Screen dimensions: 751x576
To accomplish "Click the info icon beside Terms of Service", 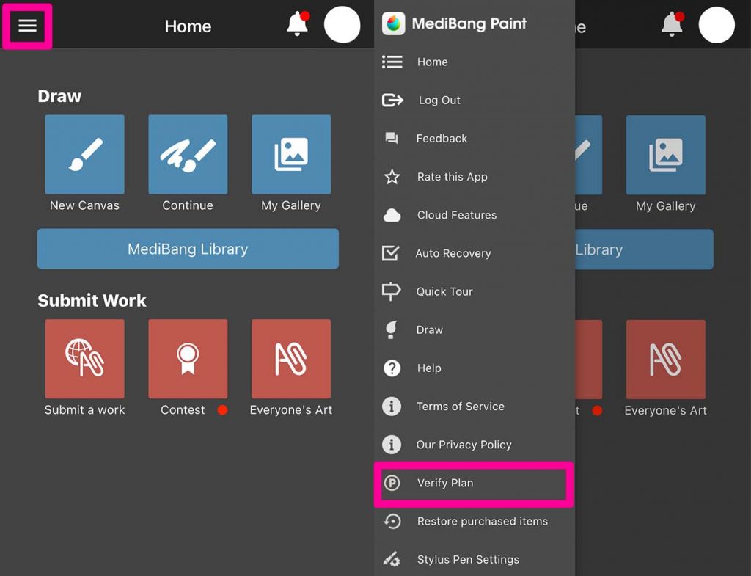I will (x=392, y=407).
